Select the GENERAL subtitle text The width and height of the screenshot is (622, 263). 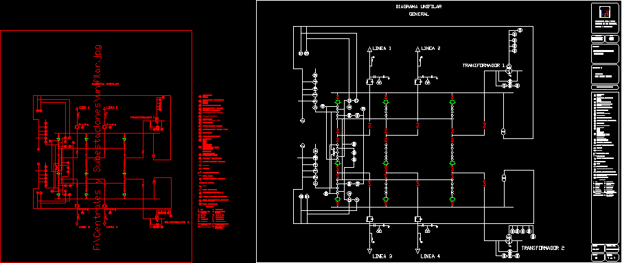pyautogui.click(x=419, y=14)
